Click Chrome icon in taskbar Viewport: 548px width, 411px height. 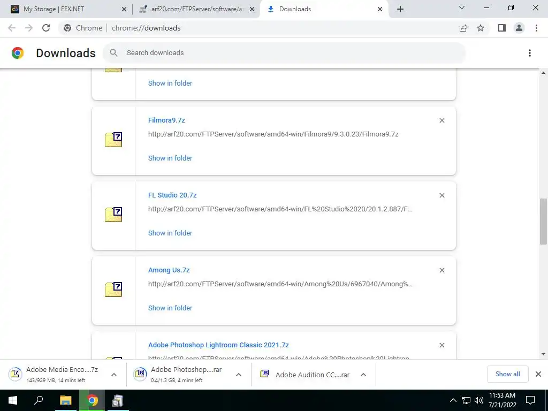click(92, 400)
